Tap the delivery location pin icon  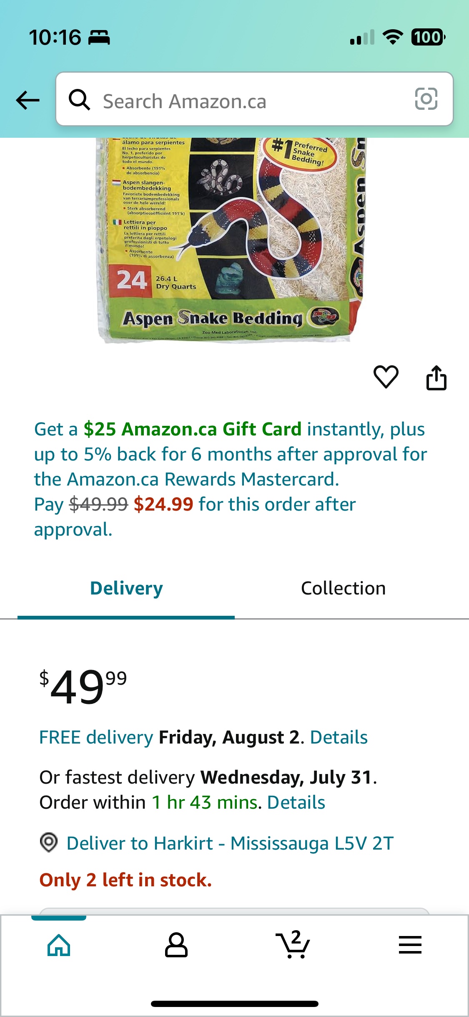(x=49, y=842)
